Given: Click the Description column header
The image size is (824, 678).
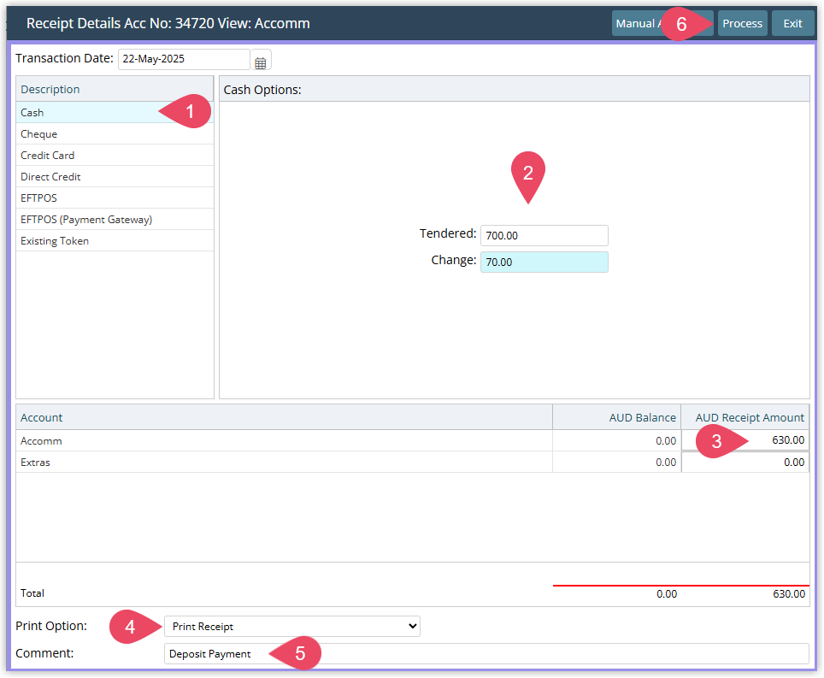Looking at the screenshot, I should click(115, 90).
